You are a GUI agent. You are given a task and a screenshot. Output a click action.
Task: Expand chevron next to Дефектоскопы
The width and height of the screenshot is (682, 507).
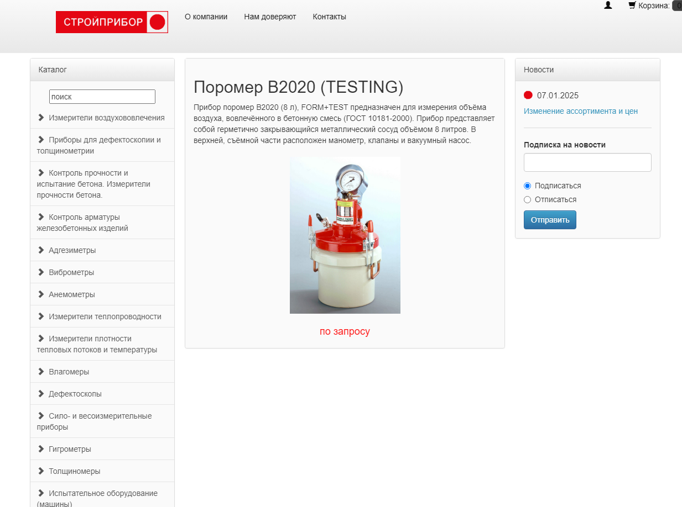point(41,394)
